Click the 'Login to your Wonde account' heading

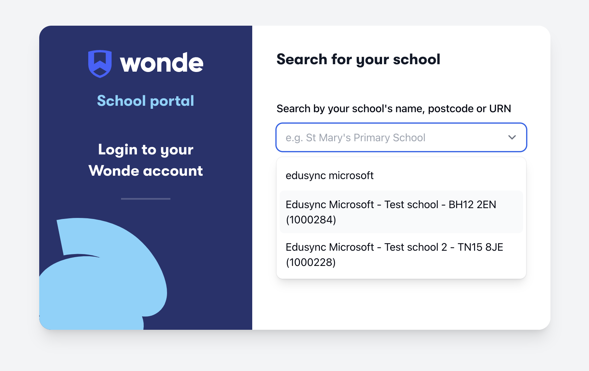point(145,160)
